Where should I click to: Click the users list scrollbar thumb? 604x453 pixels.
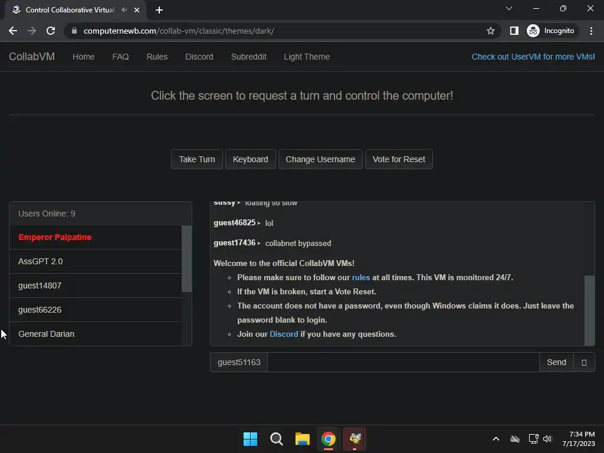click(186, 259)
